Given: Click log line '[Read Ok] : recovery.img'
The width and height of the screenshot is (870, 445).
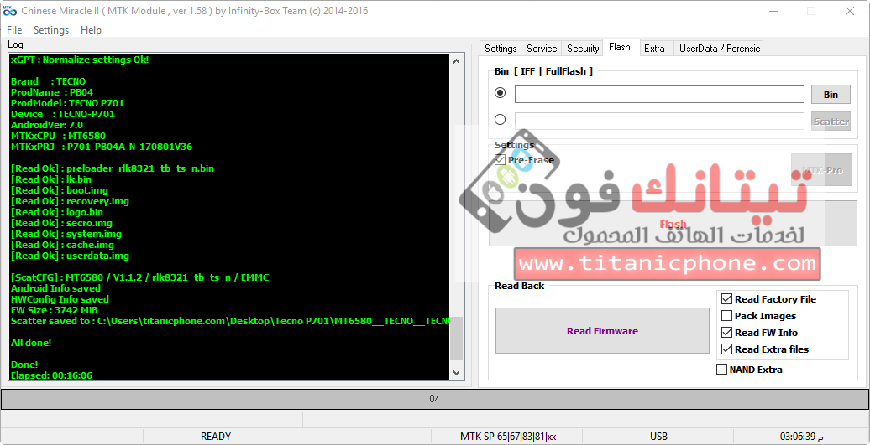Looking at the screenshot, I should point(70,201).
